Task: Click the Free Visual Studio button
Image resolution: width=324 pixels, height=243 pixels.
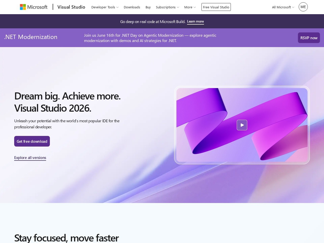Action: 216,7
